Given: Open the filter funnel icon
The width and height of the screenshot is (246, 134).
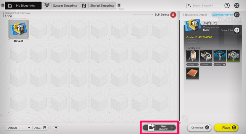Looking at the screenshot, I should (x=56, y=128).
